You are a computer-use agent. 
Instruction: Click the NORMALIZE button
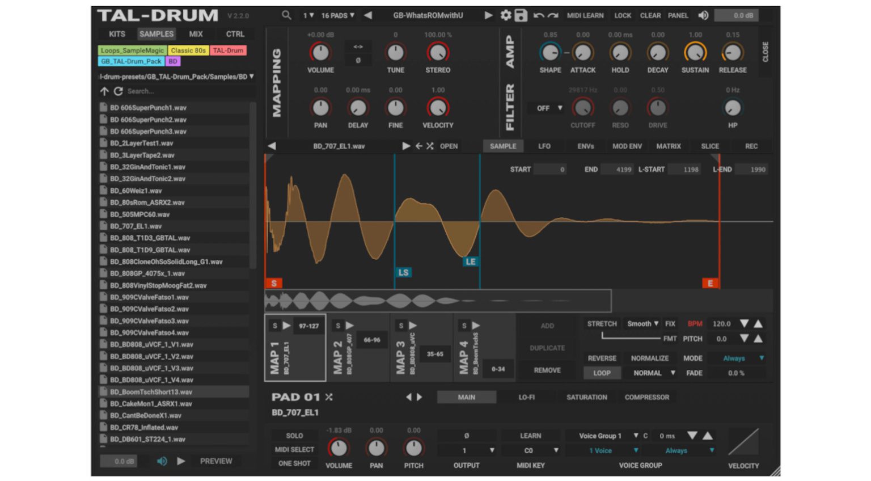click(x=650, y=358)
